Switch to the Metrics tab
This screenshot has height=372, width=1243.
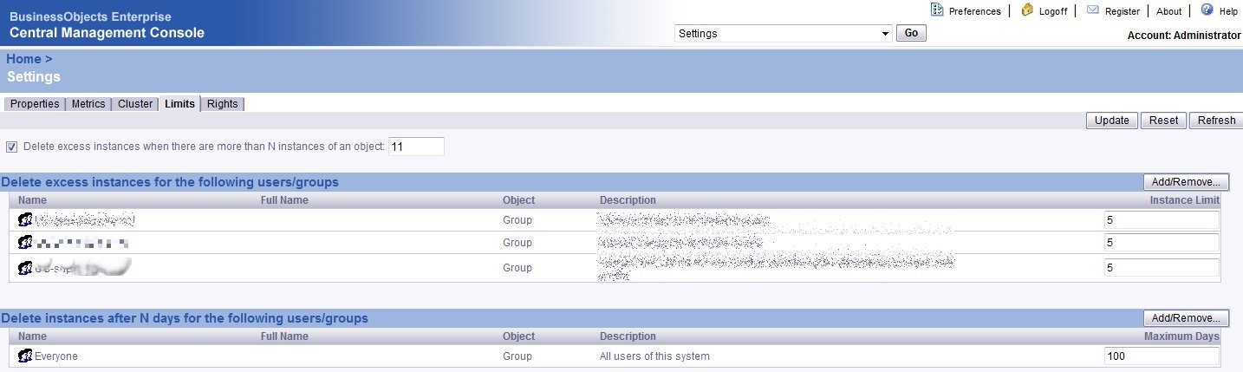88,104
